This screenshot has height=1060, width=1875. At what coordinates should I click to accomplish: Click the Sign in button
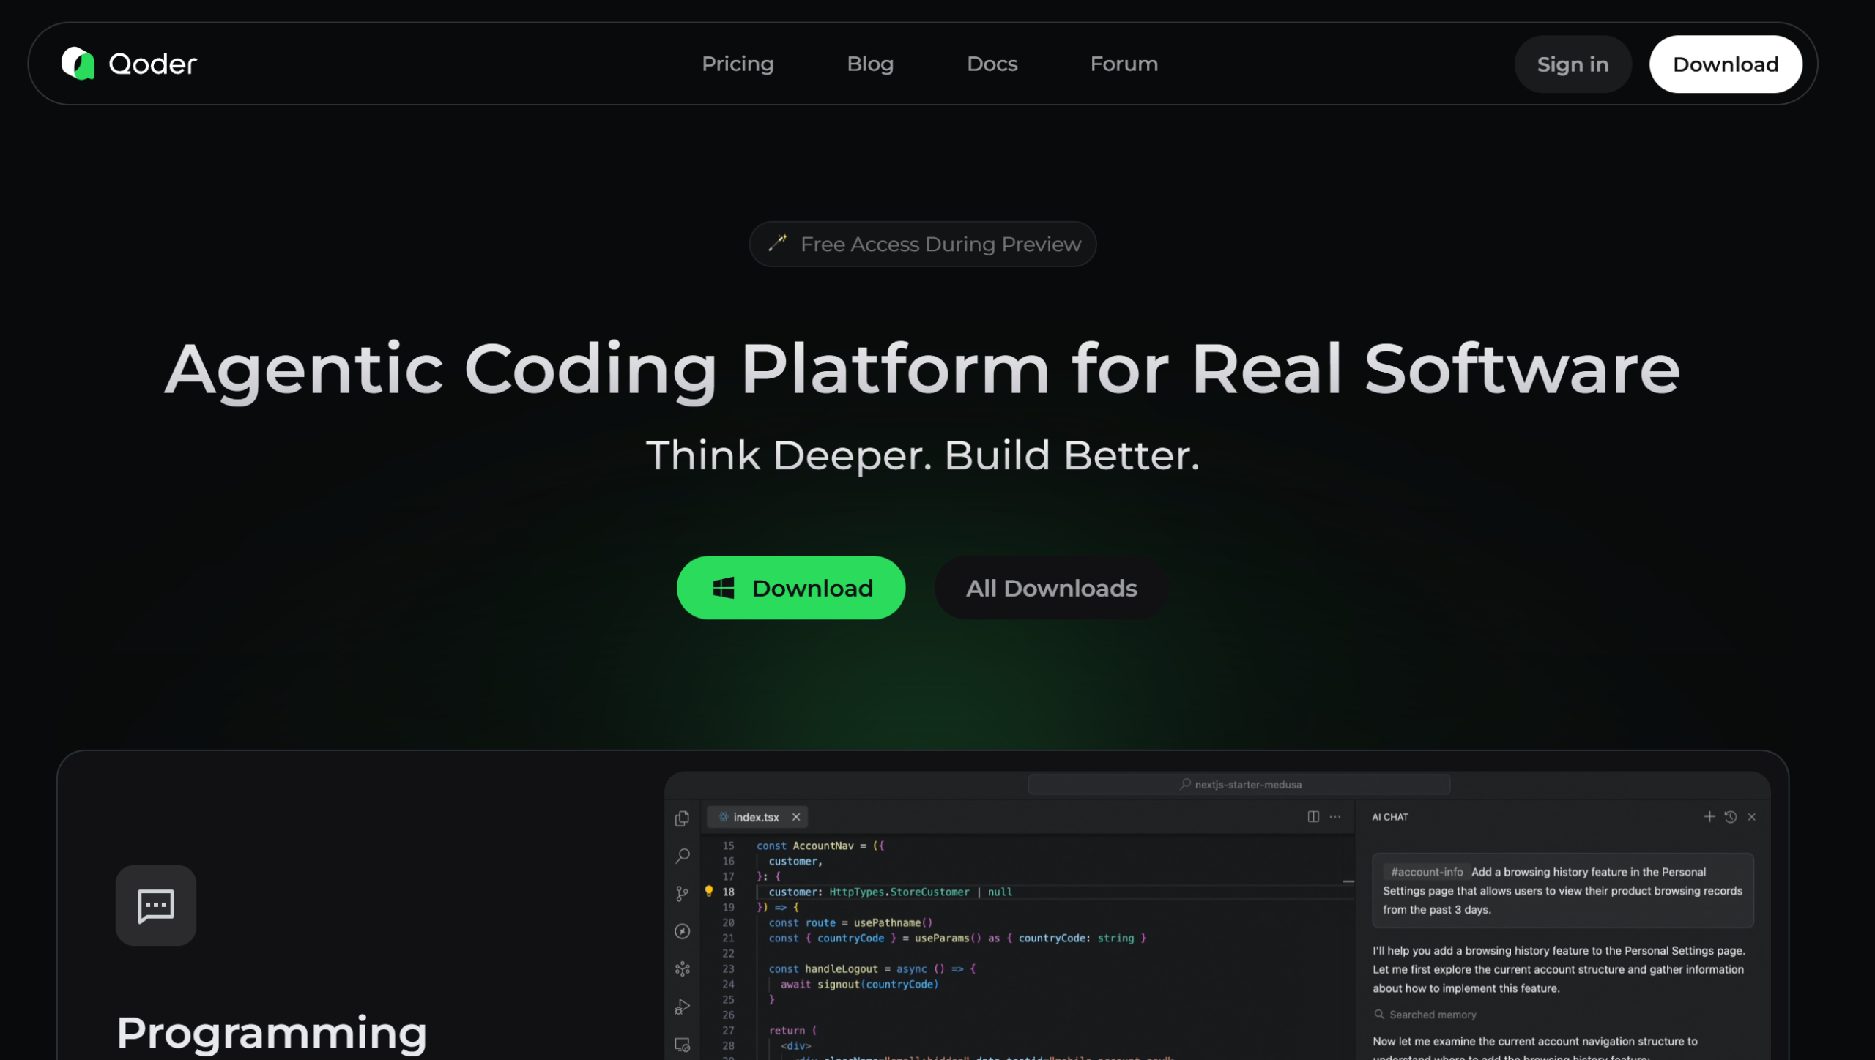1573,64
